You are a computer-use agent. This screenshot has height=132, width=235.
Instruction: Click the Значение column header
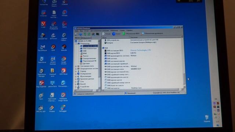(x=155, y=37)
